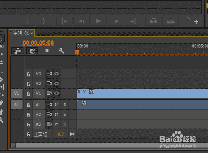Toggle sync lock on V3
Image resolution: width=208 pixels, height=153 pixels.
coord(49,74)
